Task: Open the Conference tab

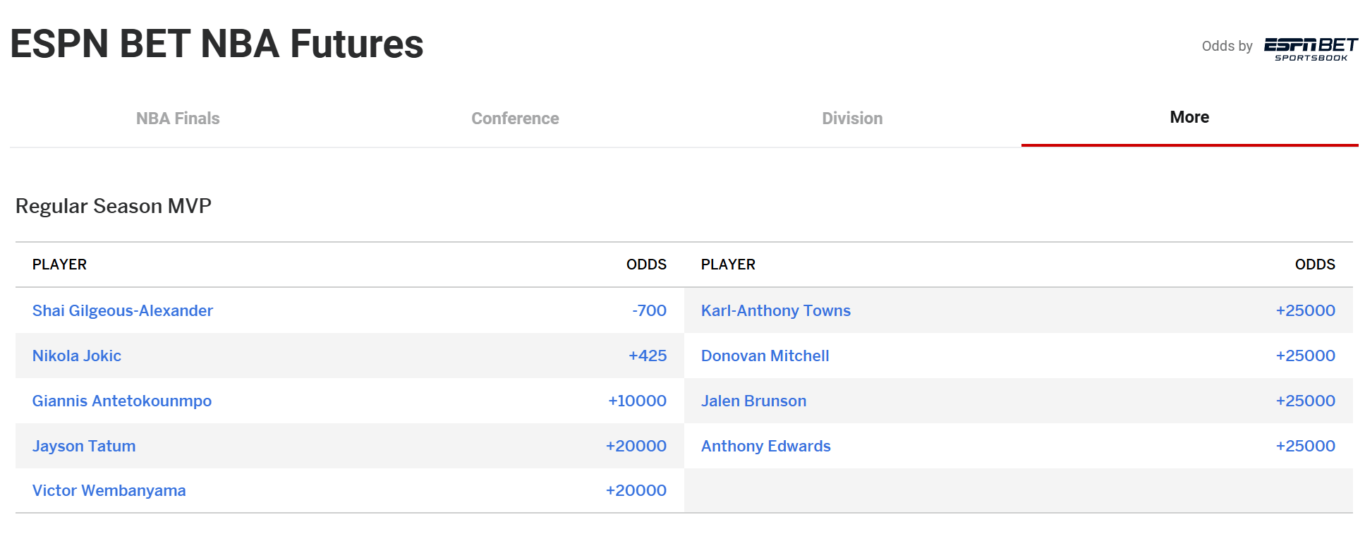Action: (x=515, y=119)
